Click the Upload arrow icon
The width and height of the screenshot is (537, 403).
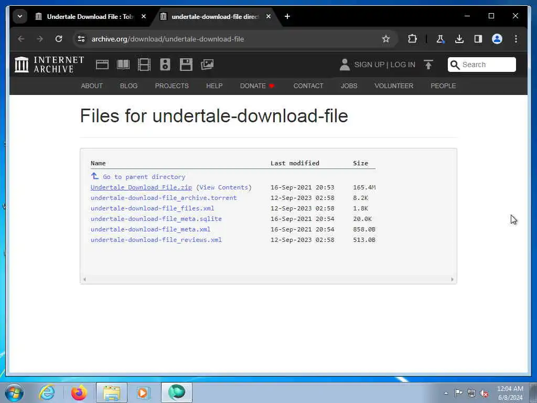pyautogui.click(x=428, y=65)
